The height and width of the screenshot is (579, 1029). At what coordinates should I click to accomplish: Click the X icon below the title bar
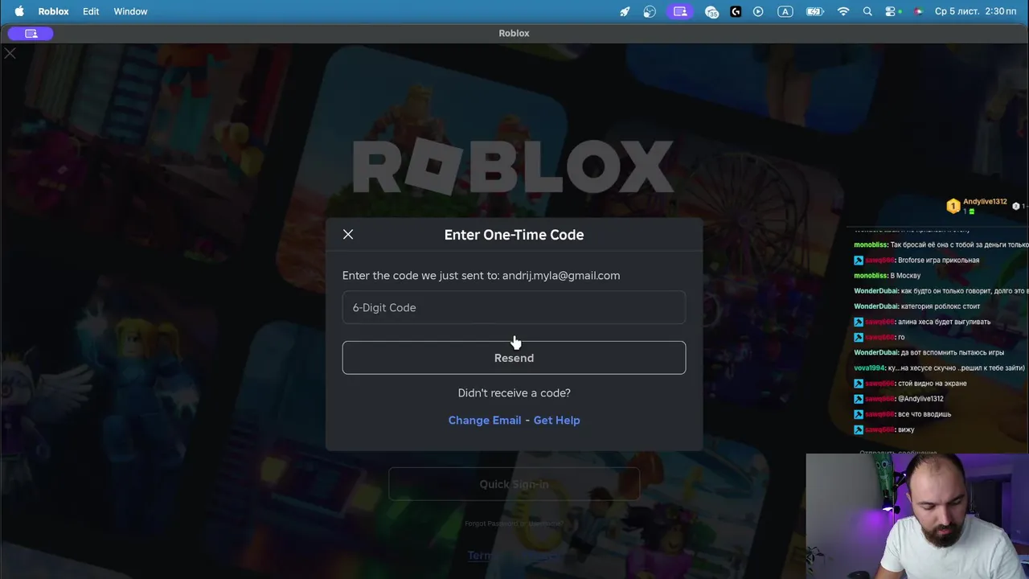tap(10, 53)
